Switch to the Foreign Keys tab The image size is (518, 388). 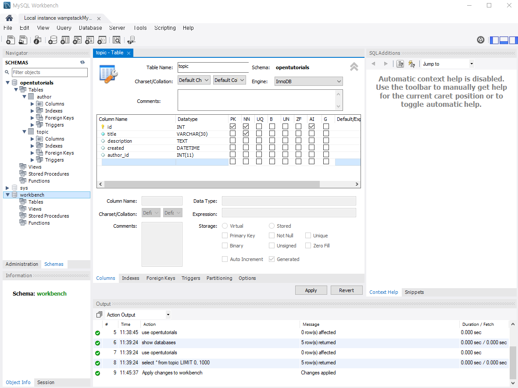pyautogui.click(x=161, y=278)
